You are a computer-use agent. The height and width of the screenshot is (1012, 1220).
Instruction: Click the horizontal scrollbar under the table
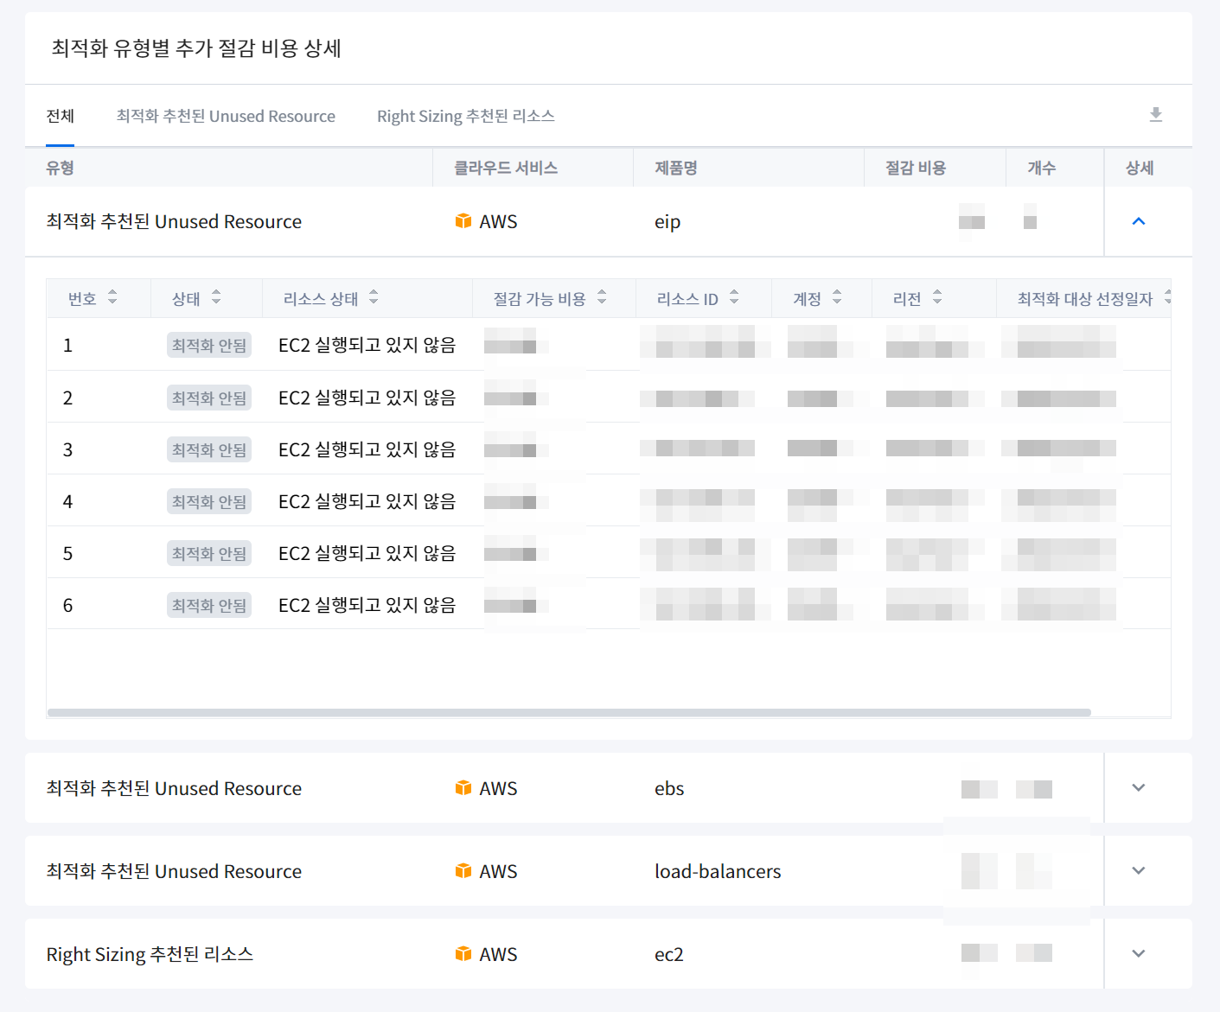(569, 713)
